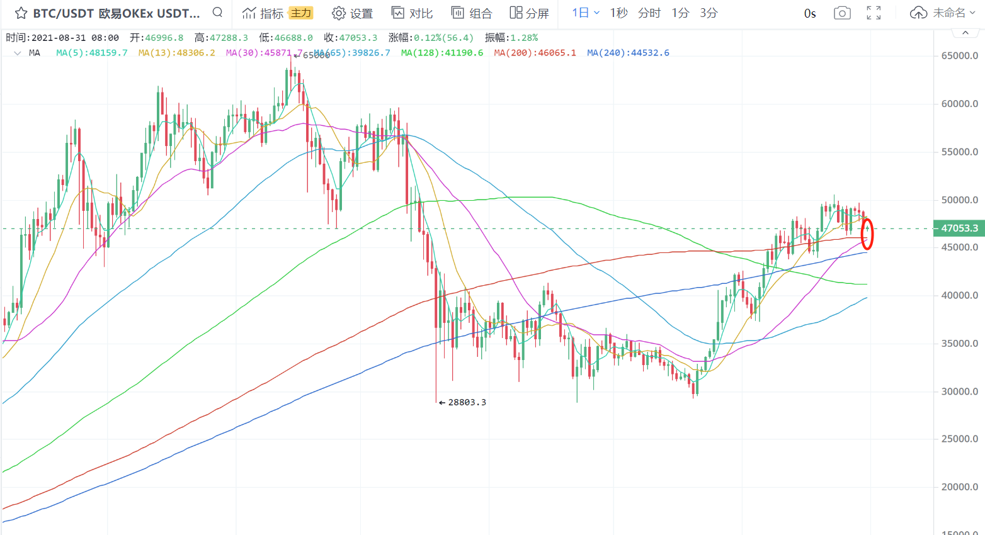Open 设置 settings gear
The image size is (985, 535).
tap(353, 13)
